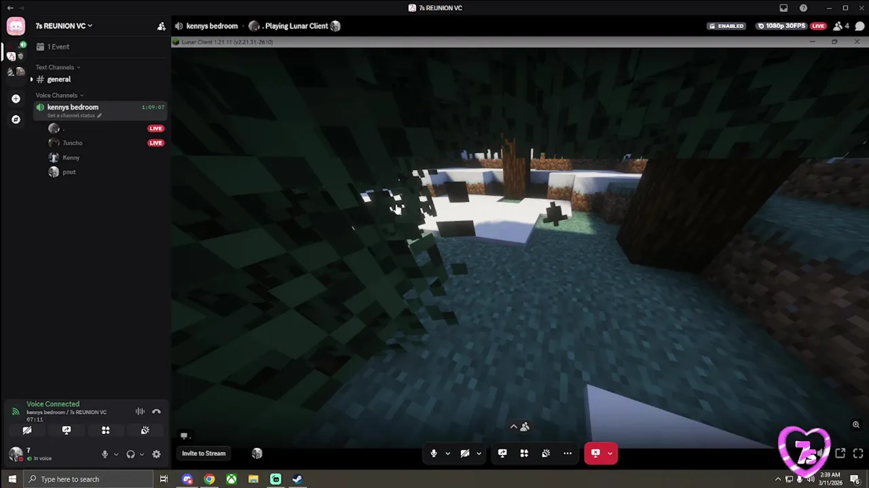The width and height of the screenshot is (869, 488).
Task: Open Discord help question mark icon
Action: (x=804, y=8)
